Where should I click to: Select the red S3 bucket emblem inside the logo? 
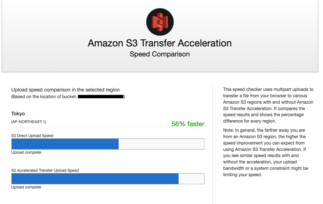160,22
